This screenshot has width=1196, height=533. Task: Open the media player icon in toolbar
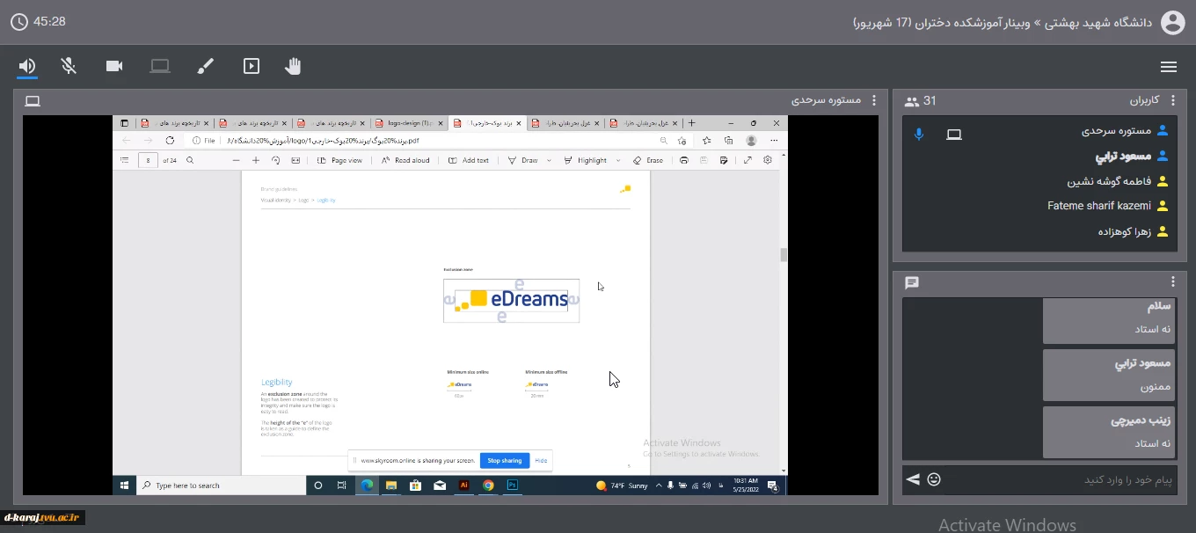coord(252,66)
